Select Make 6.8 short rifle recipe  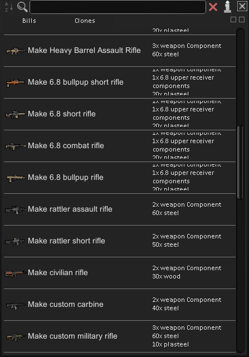point(120,114)
